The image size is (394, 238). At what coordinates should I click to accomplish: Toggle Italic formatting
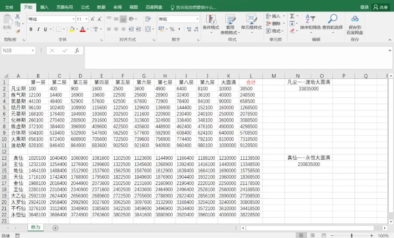tap(38, 29)
